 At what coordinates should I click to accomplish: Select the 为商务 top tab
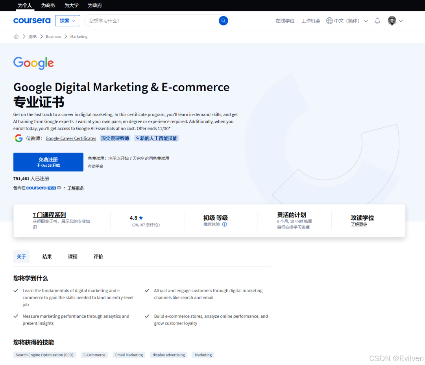48,6
